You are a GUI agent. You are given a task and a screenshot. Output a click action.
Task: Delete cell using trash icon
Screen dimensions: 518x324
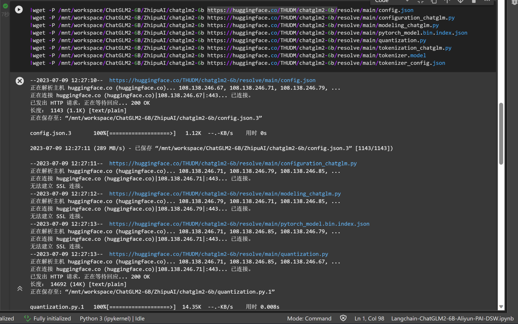pos(474,1)
